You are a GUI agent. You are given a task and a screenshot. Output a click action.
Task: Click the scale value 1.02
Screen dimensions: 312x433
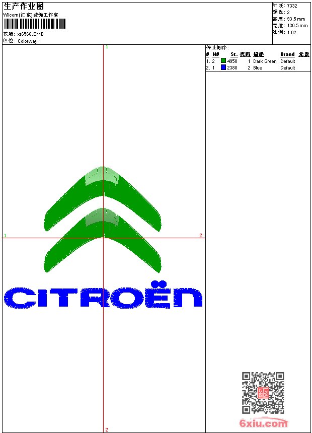pos(291,32)
